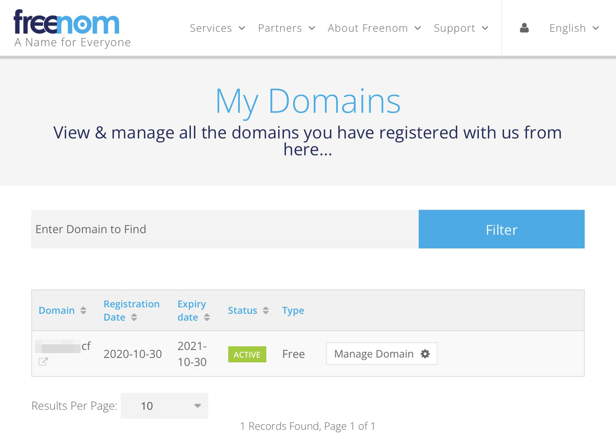Open the Support menu

(461, 28)
